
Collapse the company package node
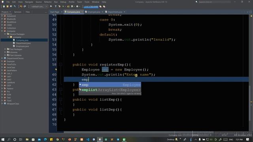(x=8, y=37)
